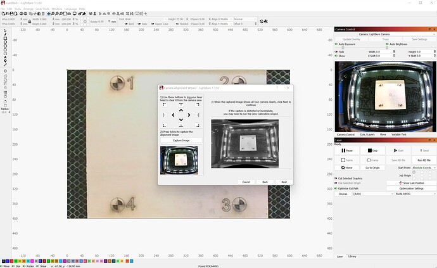
Task: Select the top-left Job Origin radio button
Action: (x=414, y=172)
